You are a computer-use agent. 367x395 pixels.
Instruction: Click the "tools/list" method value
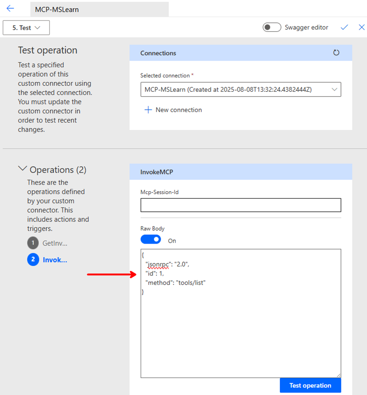point(191,283)
